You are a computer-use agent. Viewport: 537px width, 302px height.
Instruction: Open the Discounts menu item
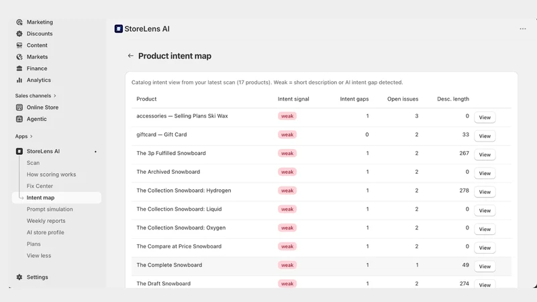click(x=40, y=34)
